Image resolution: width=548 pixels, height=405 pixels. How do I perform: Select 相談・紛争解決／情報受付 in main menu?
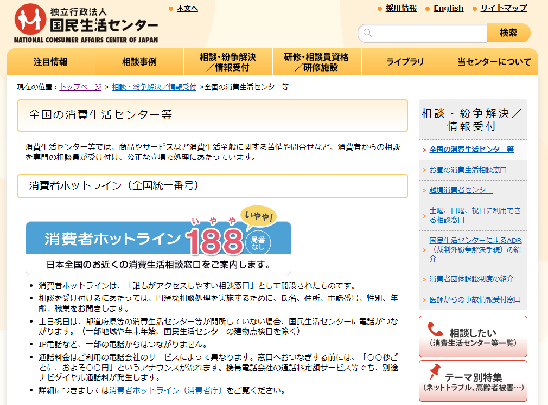228,62
